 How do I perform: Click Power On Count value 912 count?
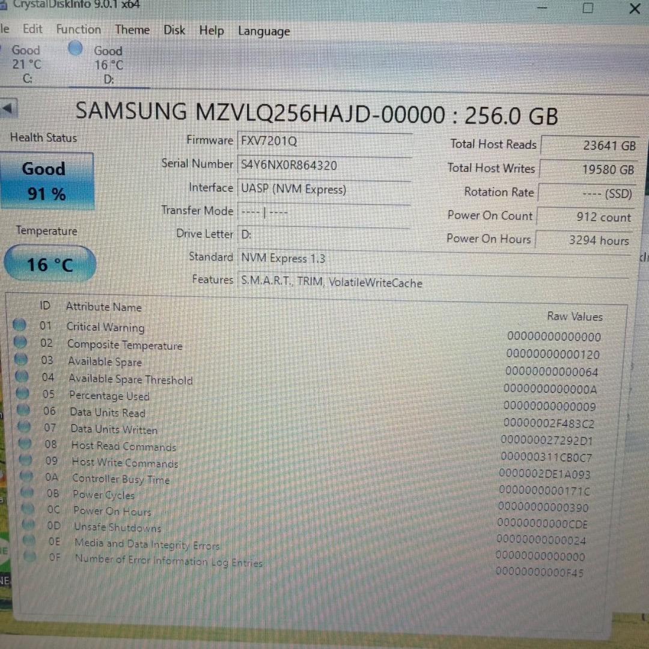tap(586, 218)
